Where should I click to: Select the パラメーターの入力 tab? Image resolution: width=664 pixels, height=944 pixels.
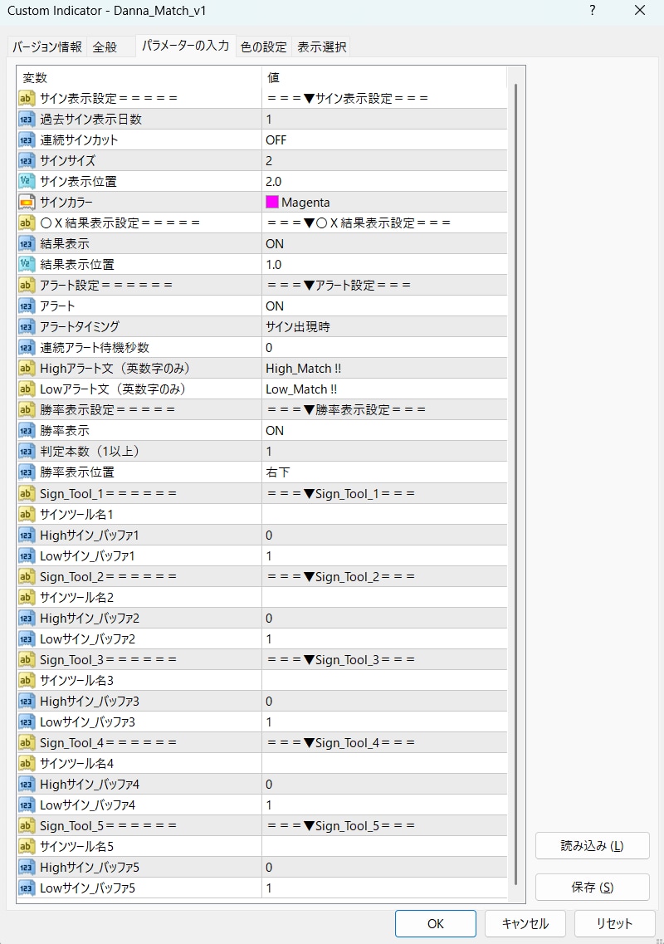[x=185, y=46]
